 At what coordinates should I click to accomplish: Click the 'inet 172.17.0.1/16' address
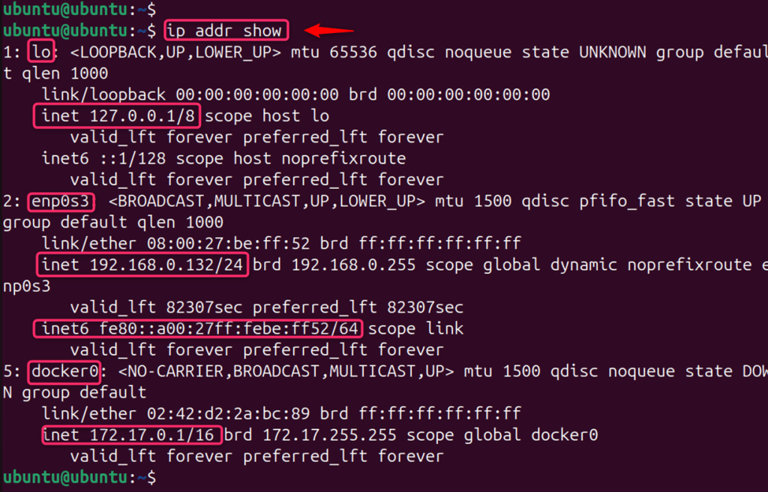coord(131,435)
